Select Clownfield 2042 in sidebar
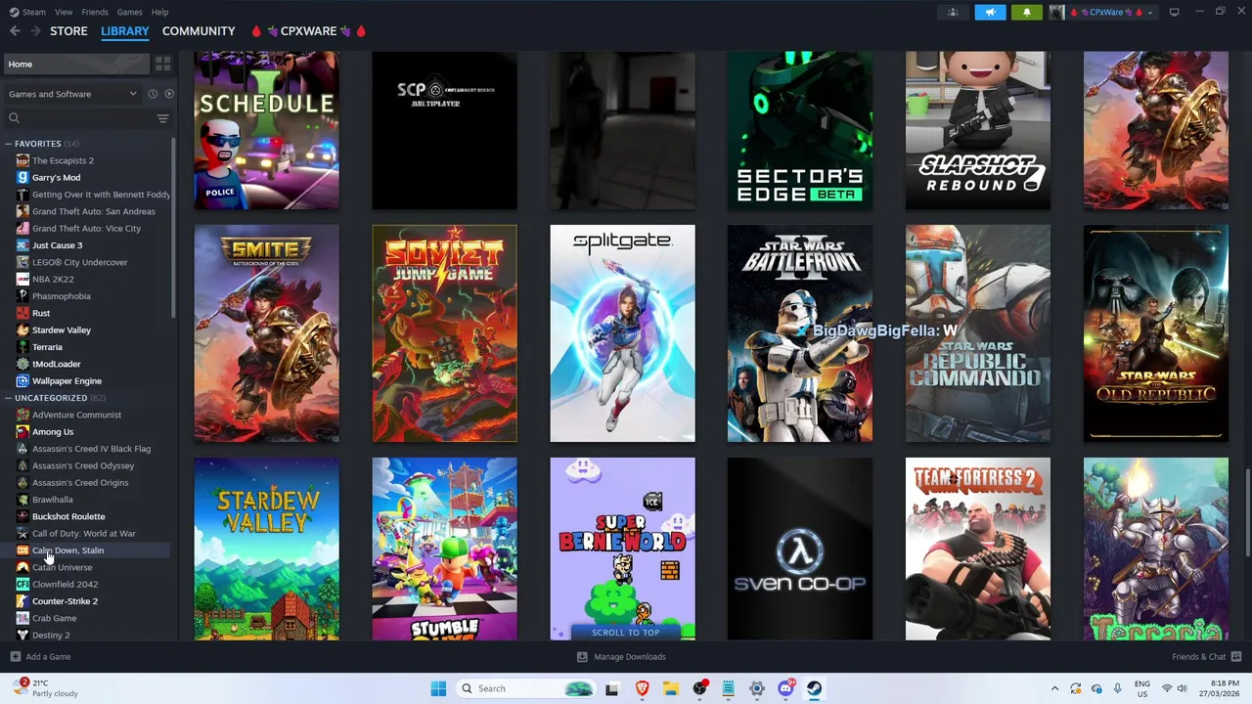Image resolution: width=1252 pixels, height=704 pixels. click(x=65, y=584)
